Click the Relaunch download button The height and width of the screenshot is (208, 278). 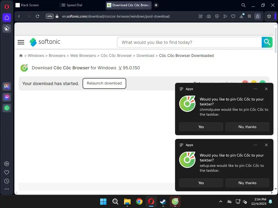pos(104,83)
